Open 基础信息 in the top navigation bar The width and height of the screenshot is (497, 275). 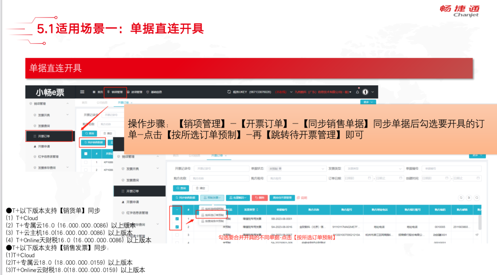pyautogui.click(x=154, y=92)
